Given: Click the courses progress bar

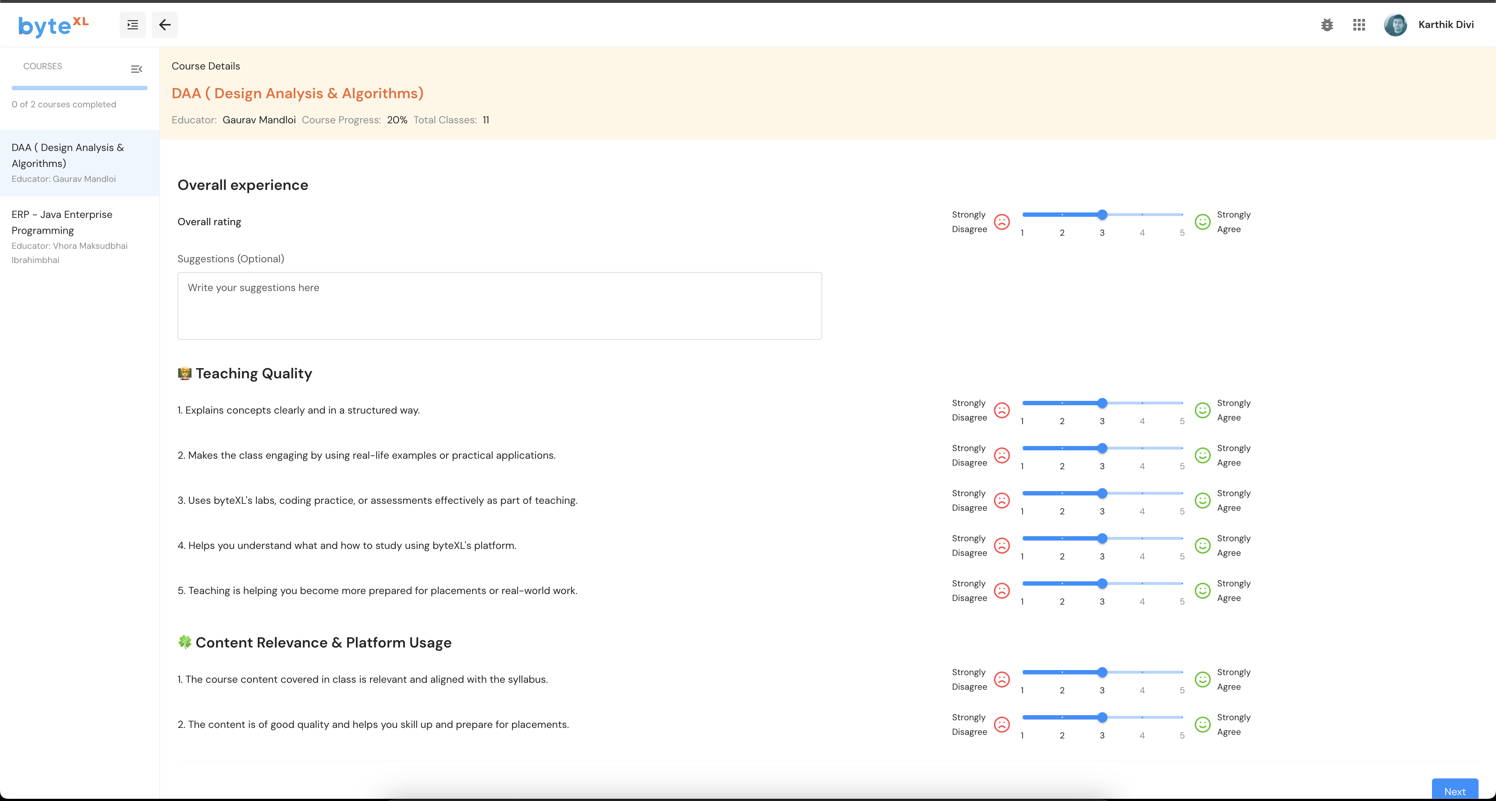Looking at the screenshot, I should [x=80, y=88].
